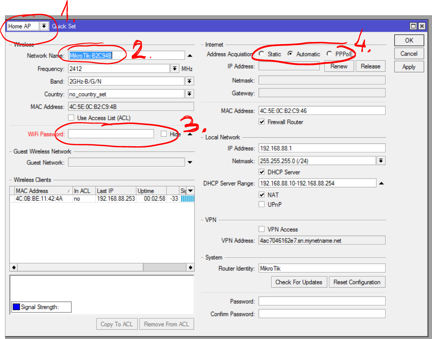Open the Country dropdown arrow
The image size is (432, 339).
click(189, 94)
